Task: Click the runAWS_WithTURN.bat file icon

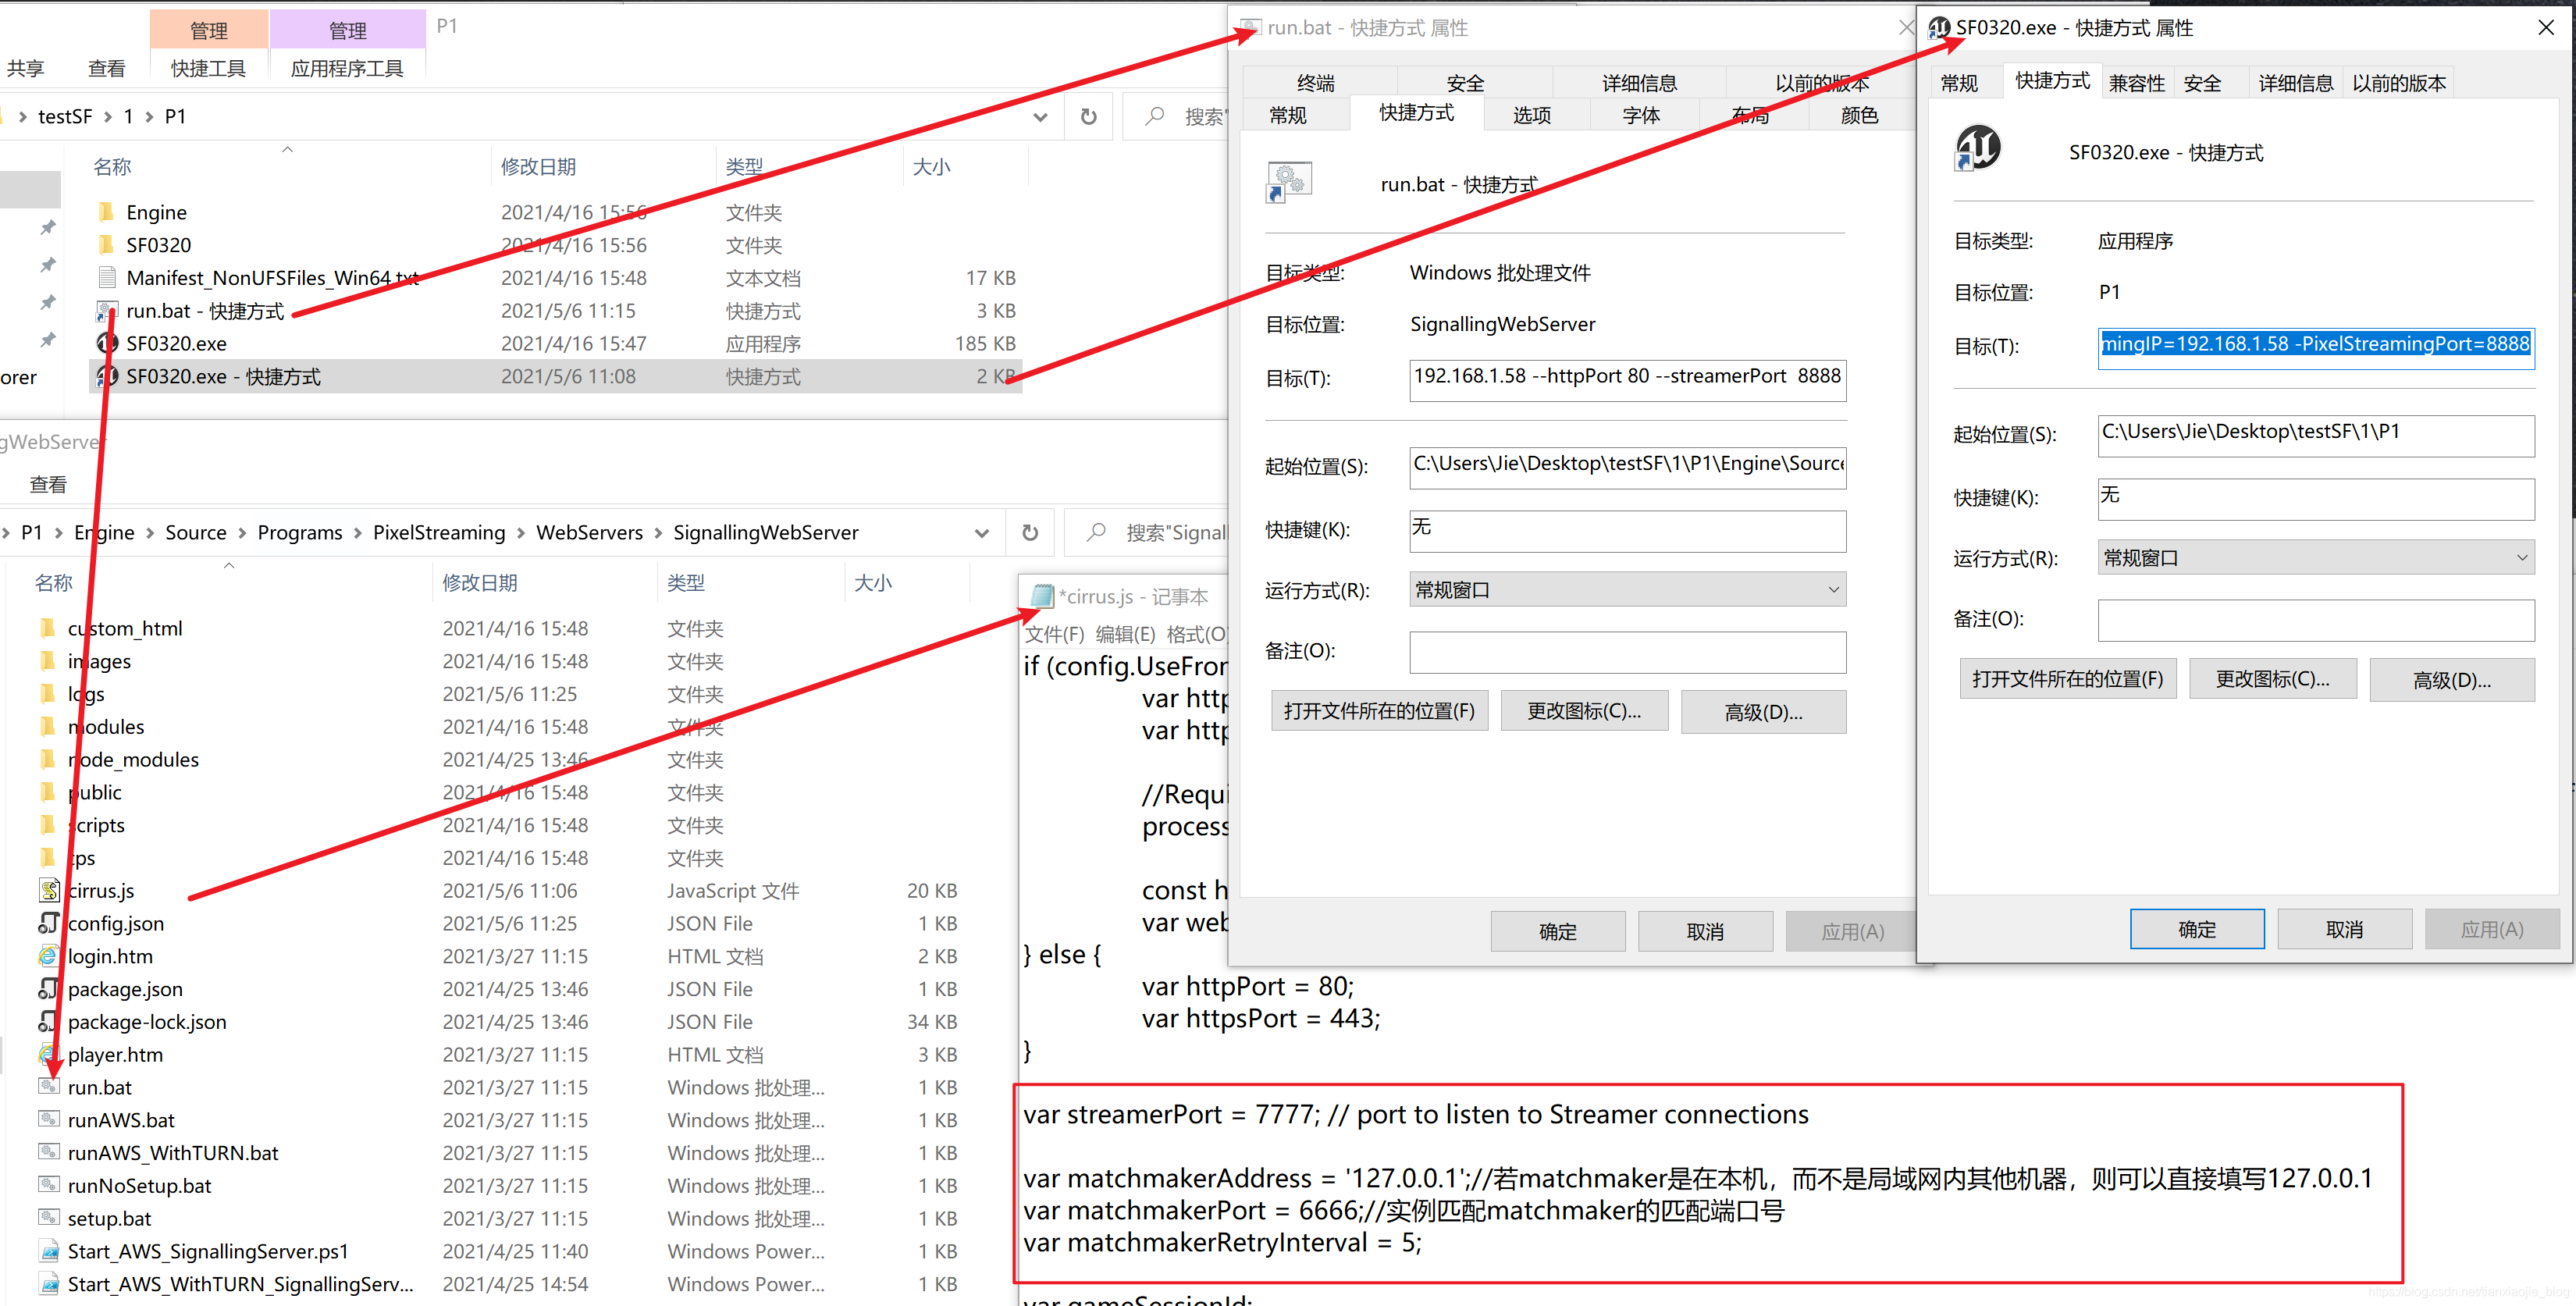Action: point(48,1153)
